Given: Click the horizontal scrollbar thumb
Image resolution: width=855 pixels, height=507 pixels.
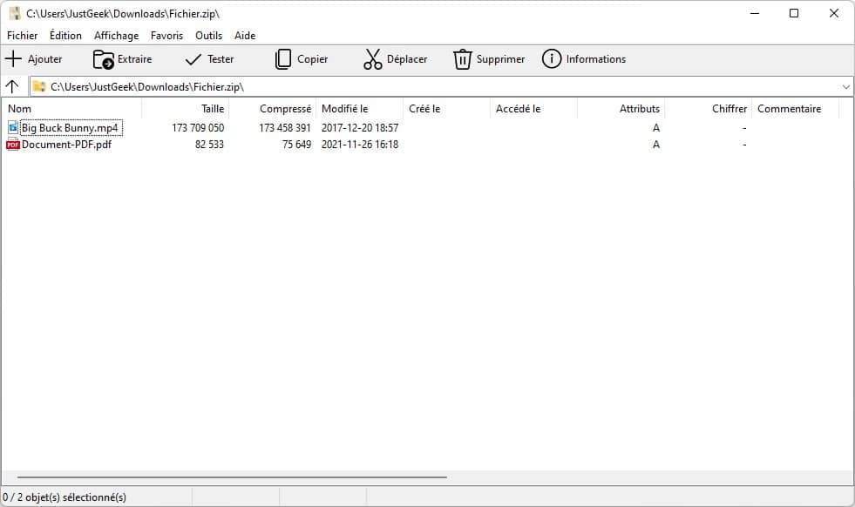Looking at the screenshot, I should click(233, 477).
